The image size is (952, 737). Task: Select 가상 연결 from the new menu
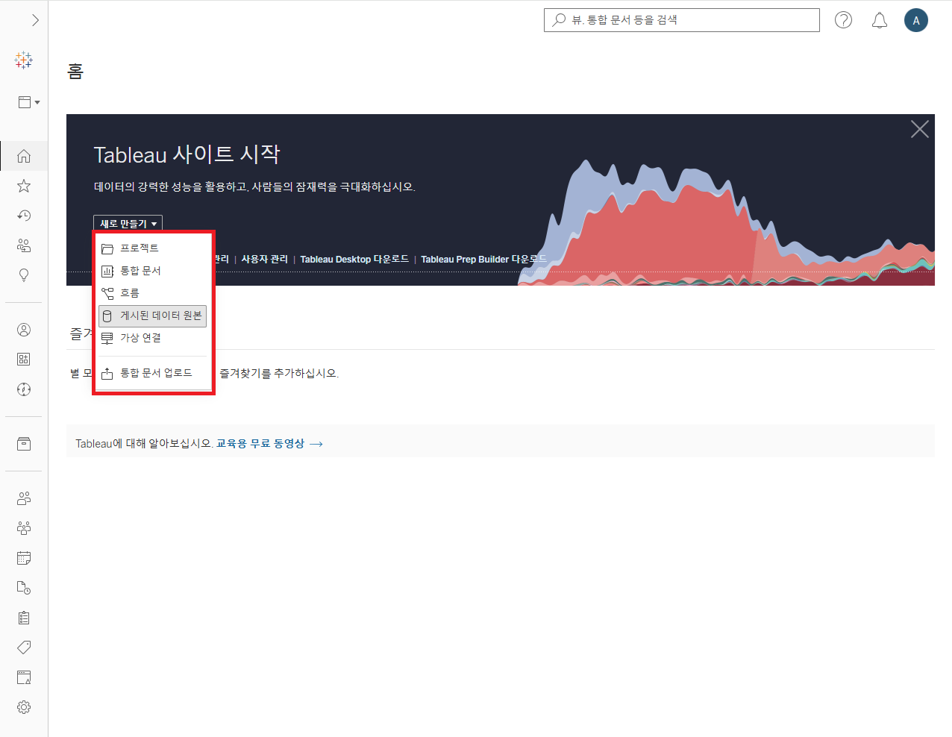tap(152, 338)
